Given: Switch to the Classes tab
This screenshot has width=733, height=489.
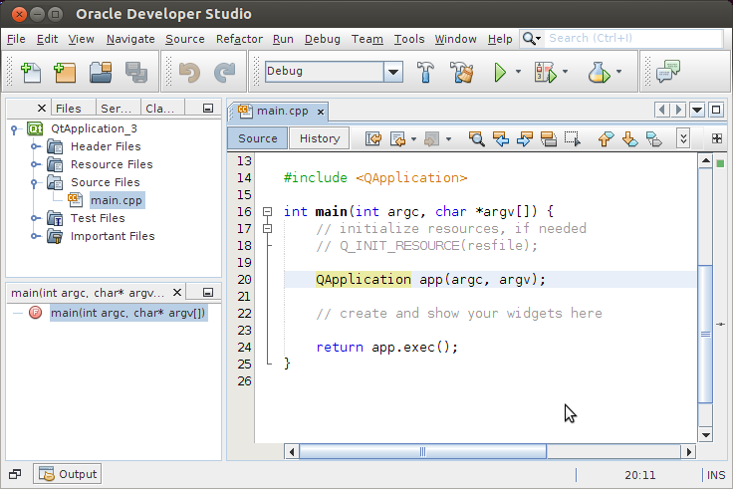Looking at the screenshot, I should click(160, 109).
